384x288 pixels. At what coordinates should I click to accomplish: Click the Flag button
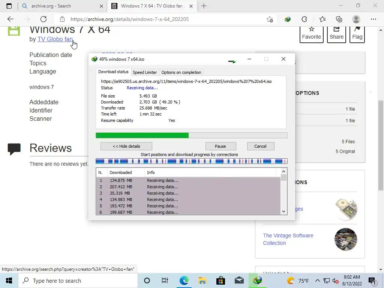(x=357, y=34)
